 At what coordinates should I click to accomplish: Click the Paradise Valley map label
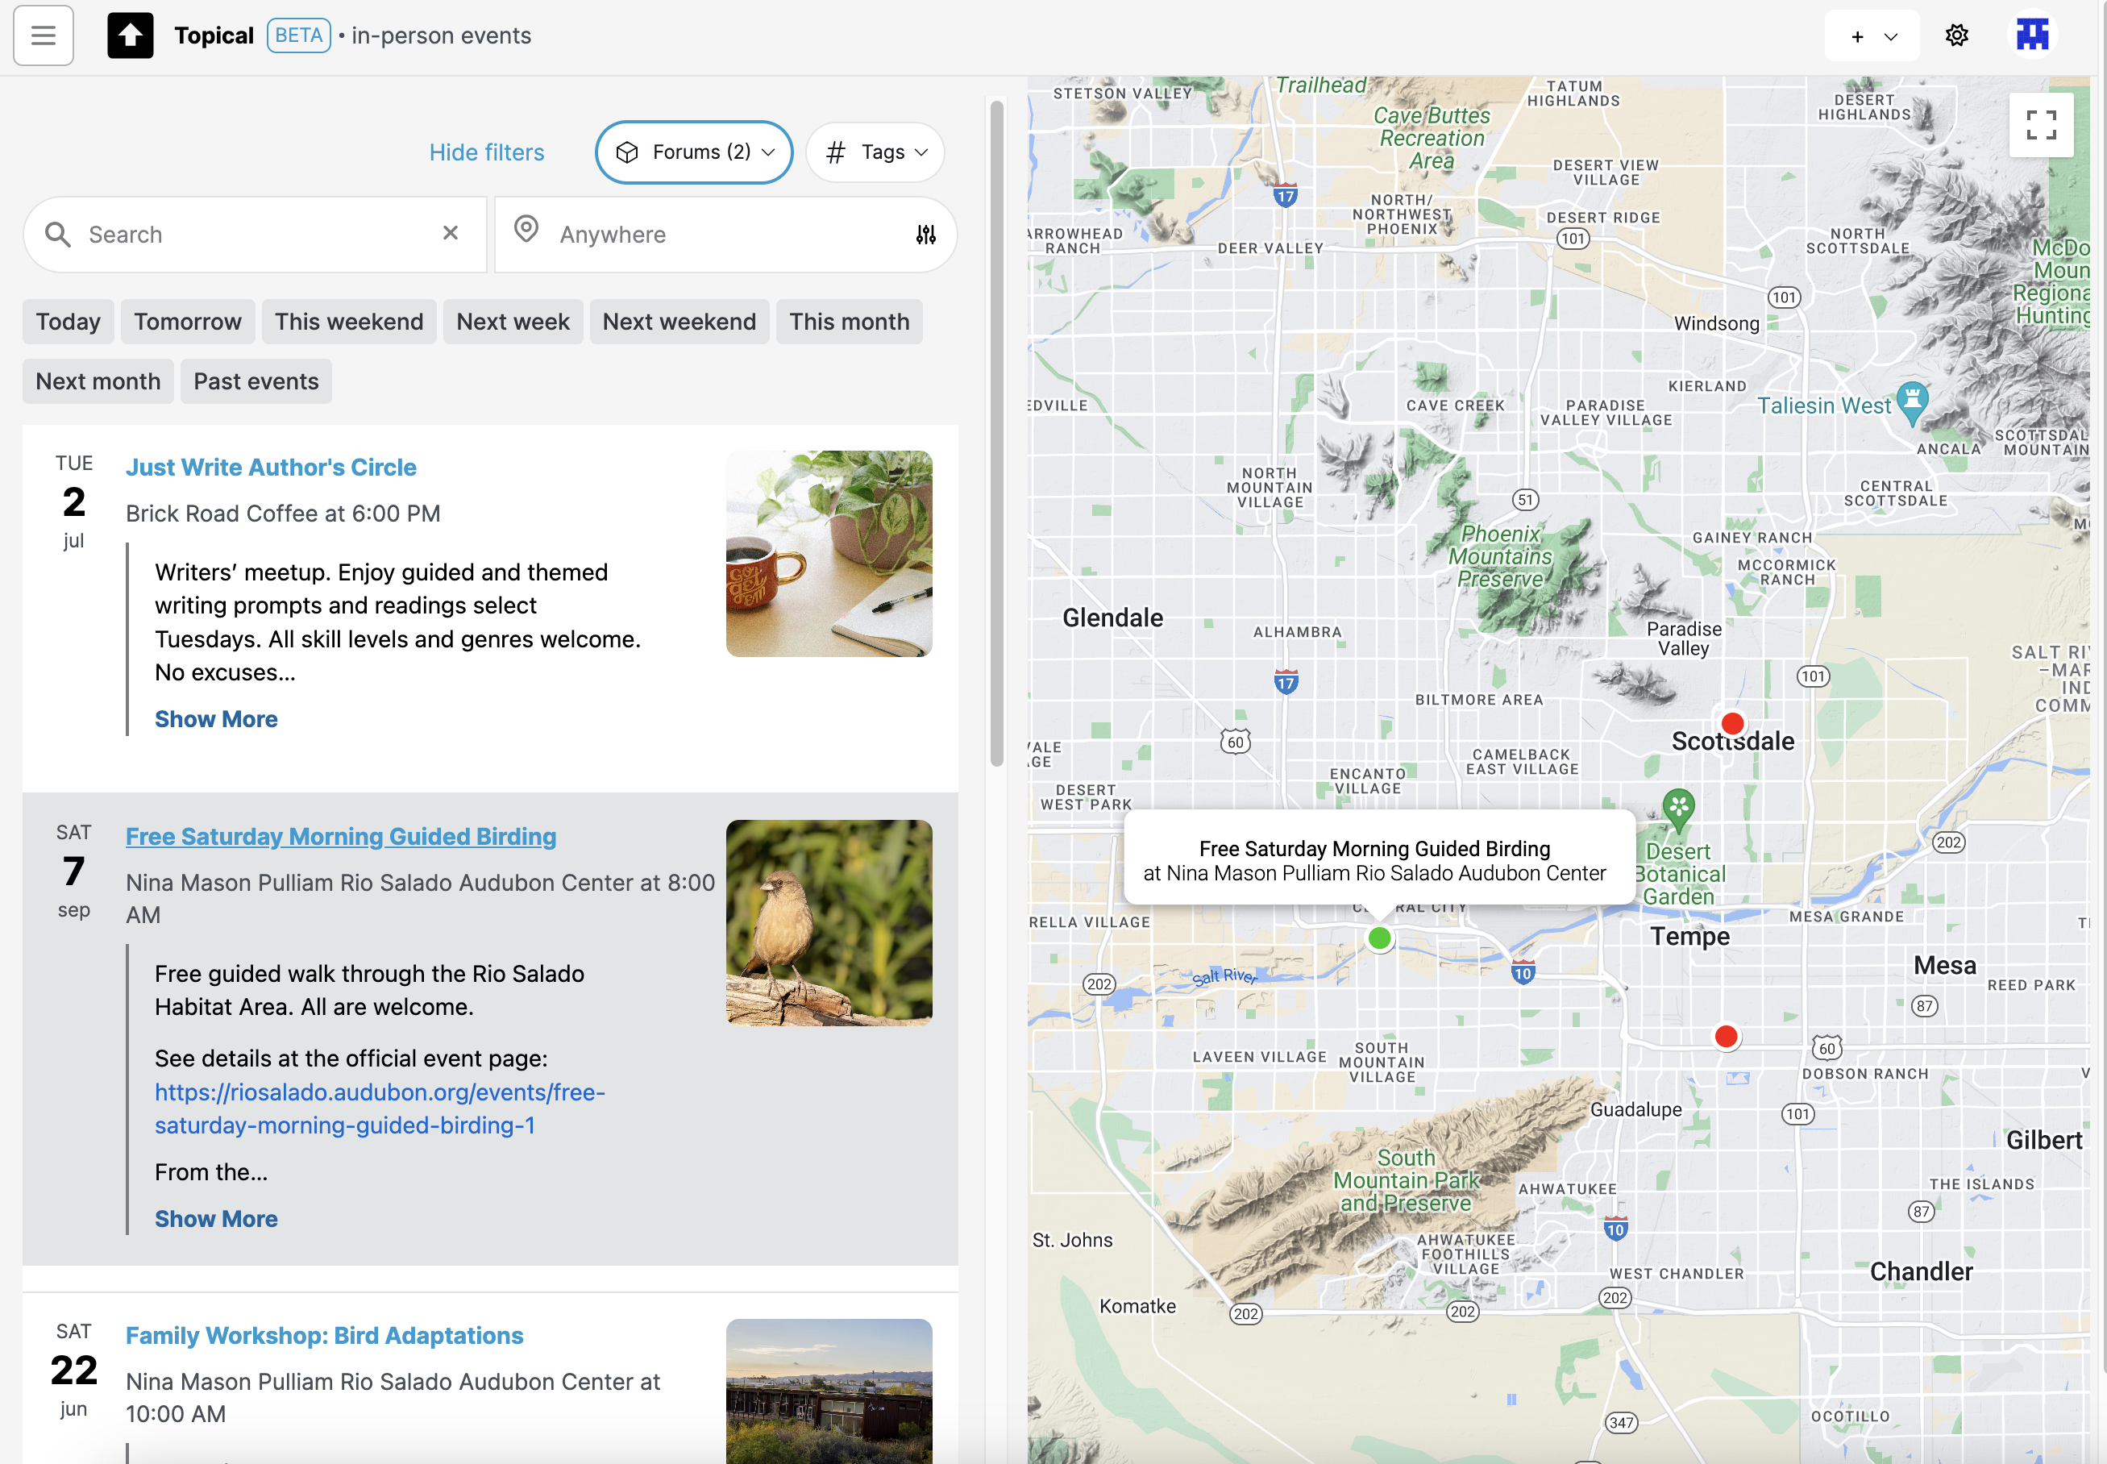(1683, 638)
